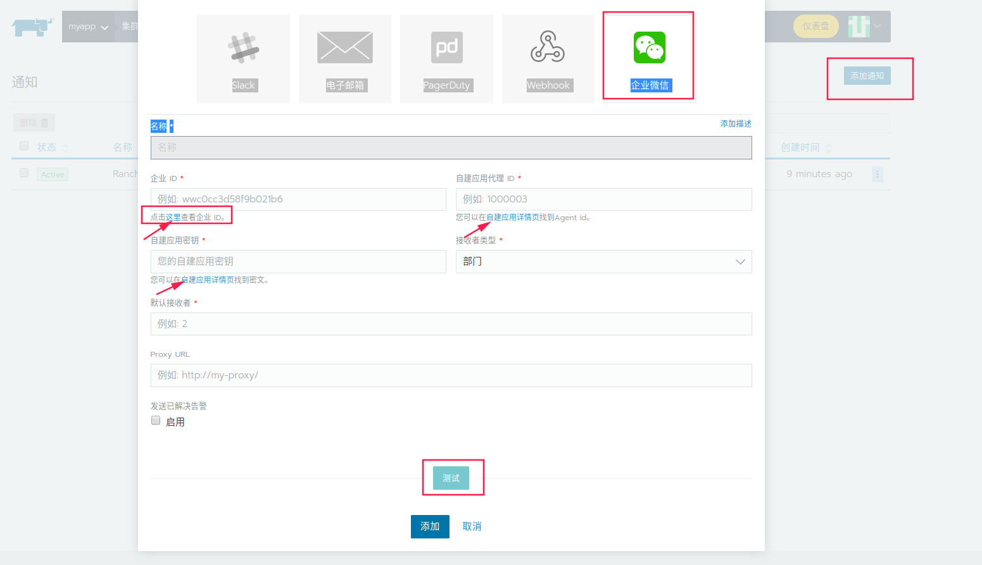
Task: Click the 名称 column header
Action: point(123,147)
